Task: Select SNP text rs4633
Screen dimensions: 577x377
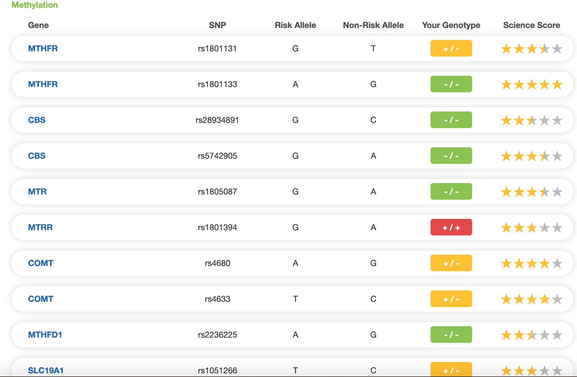Action: point(218,299)
